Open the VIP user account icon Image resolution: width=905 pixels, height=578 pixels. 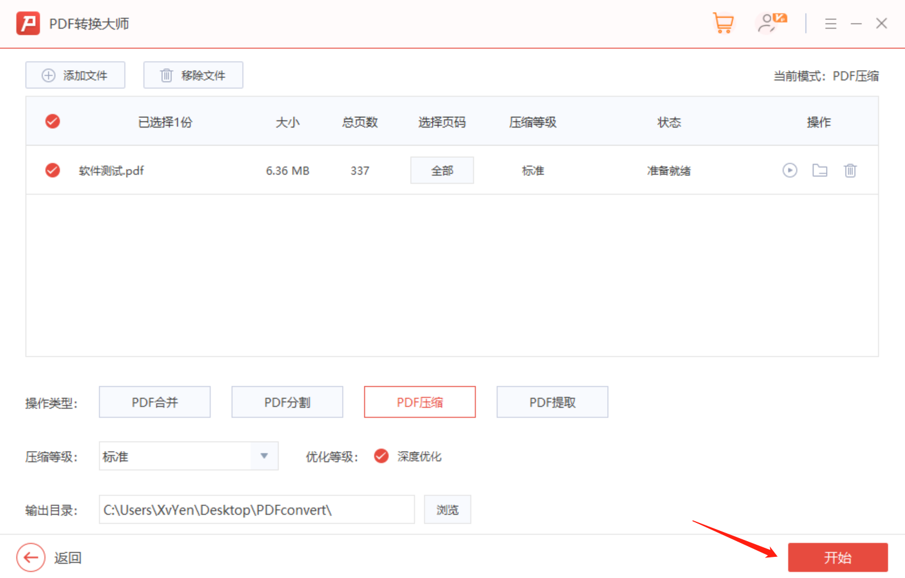tap(772, 23)
